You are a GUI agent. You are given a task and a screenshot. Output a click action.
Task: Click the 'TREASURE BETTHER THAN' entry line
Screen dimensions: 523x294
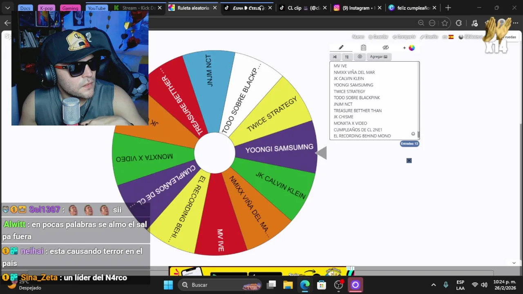pos(358,111)
